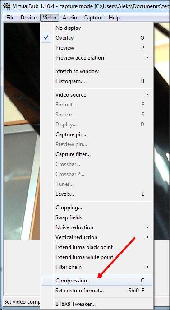Close the Video menu via its menu bar header
The image size is (170, 310).
click(50, 18)
